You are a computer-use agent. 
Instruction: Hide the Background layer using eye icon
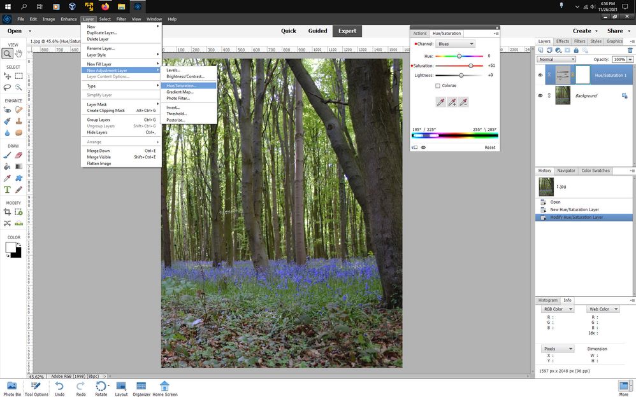pyautogui.click(x=540, y=95)
